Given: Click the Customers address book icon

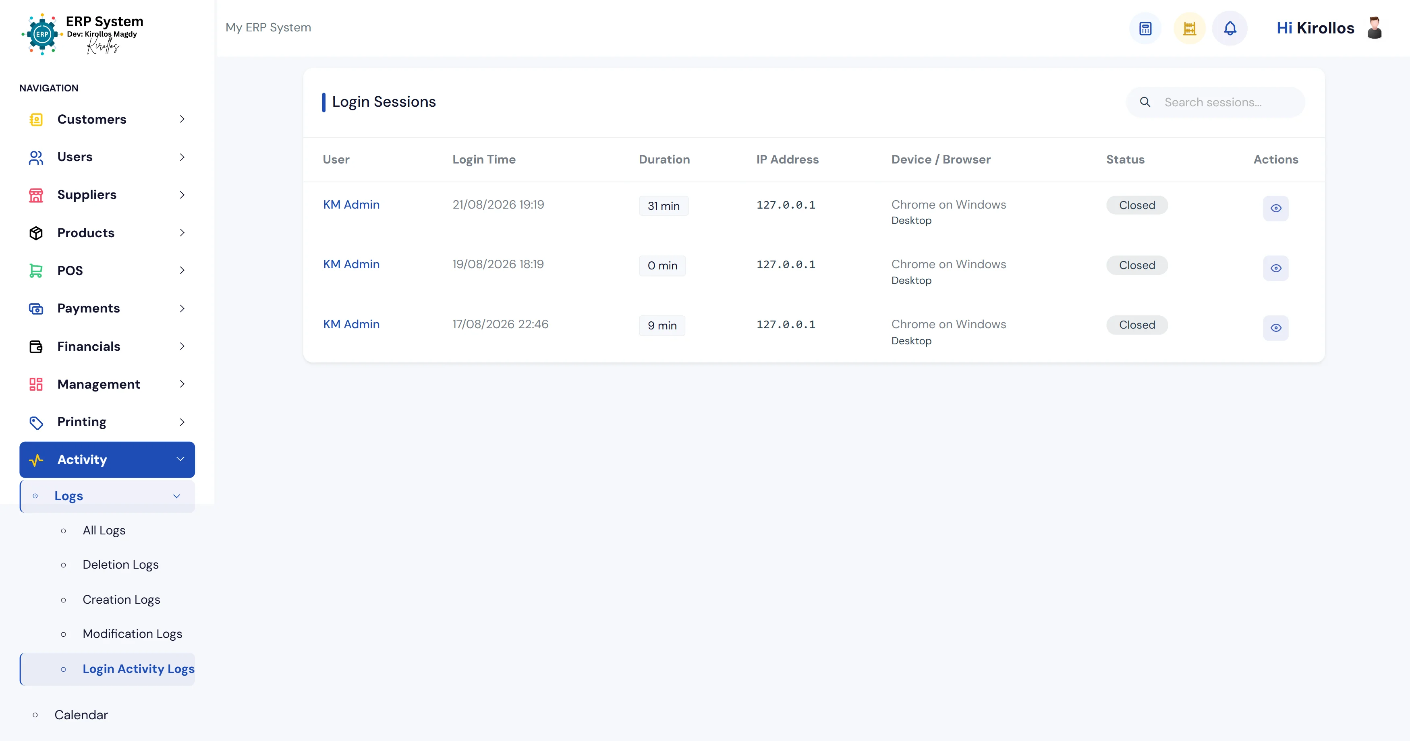Looking at the screenshot, I should click(x=36, y=119).
